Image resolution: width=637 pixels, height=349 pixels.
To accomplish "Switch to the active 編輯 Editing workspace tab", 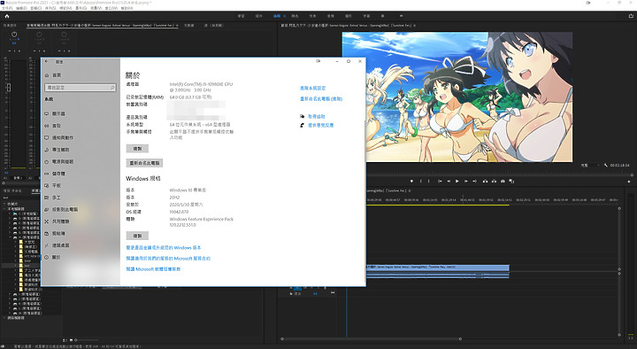I will point(277,16).
